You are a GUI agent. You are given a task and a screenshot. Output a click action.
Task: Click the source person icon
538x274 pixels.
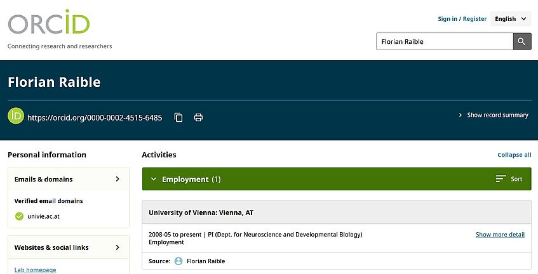(178, 261)
